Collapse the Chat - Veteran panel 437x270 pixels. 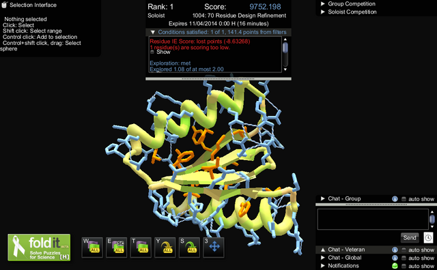pos(323,250)
